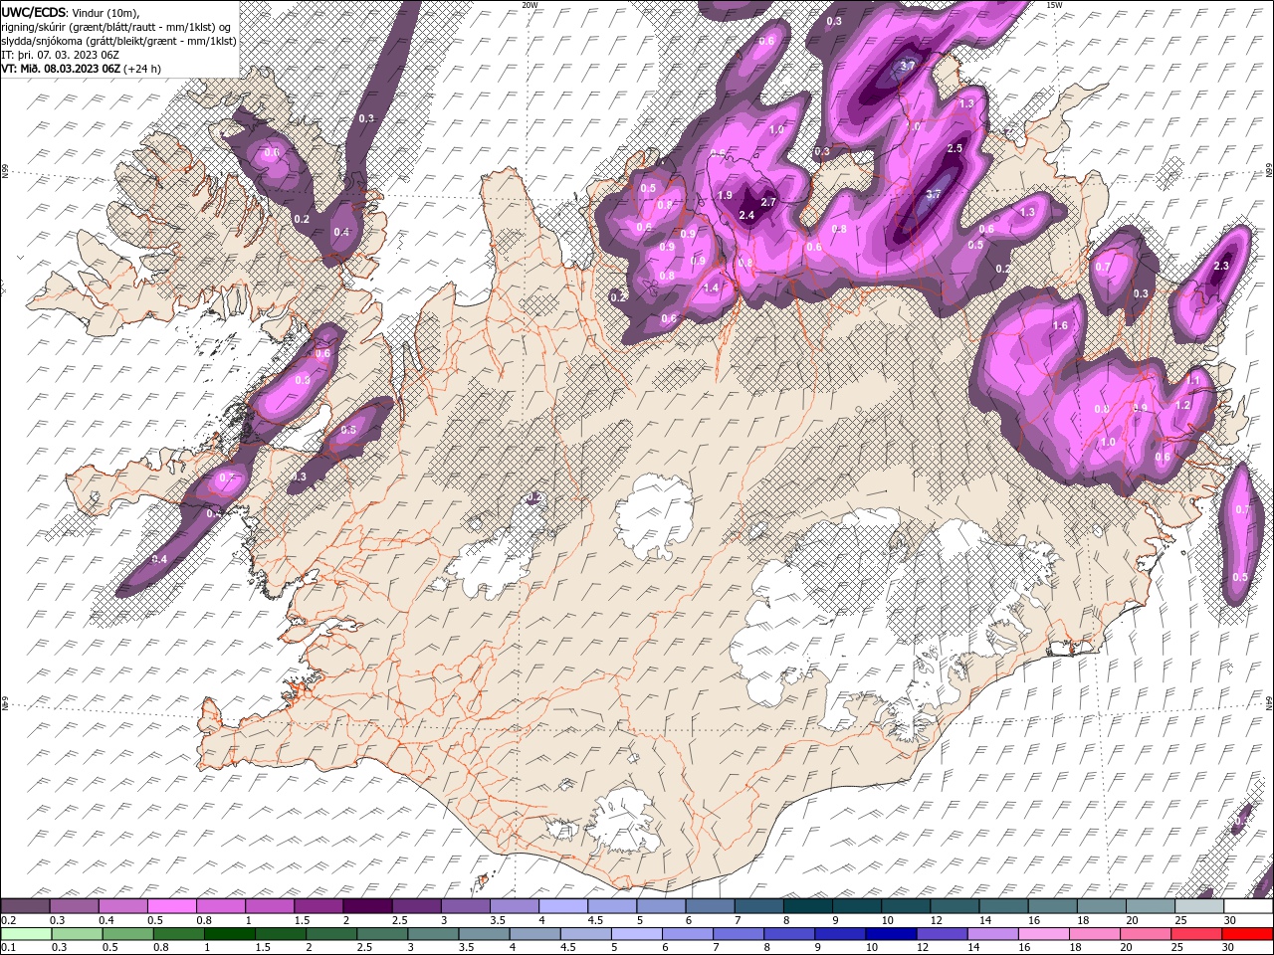The image size is (1274, 955).
Task: Select the 1.5 purple swatch in top legend
Action: click(x=318, y=906)
